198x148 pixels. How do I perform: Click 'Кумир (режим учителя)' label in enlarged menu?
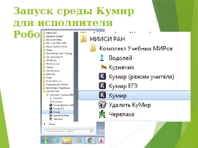(141, 77)
